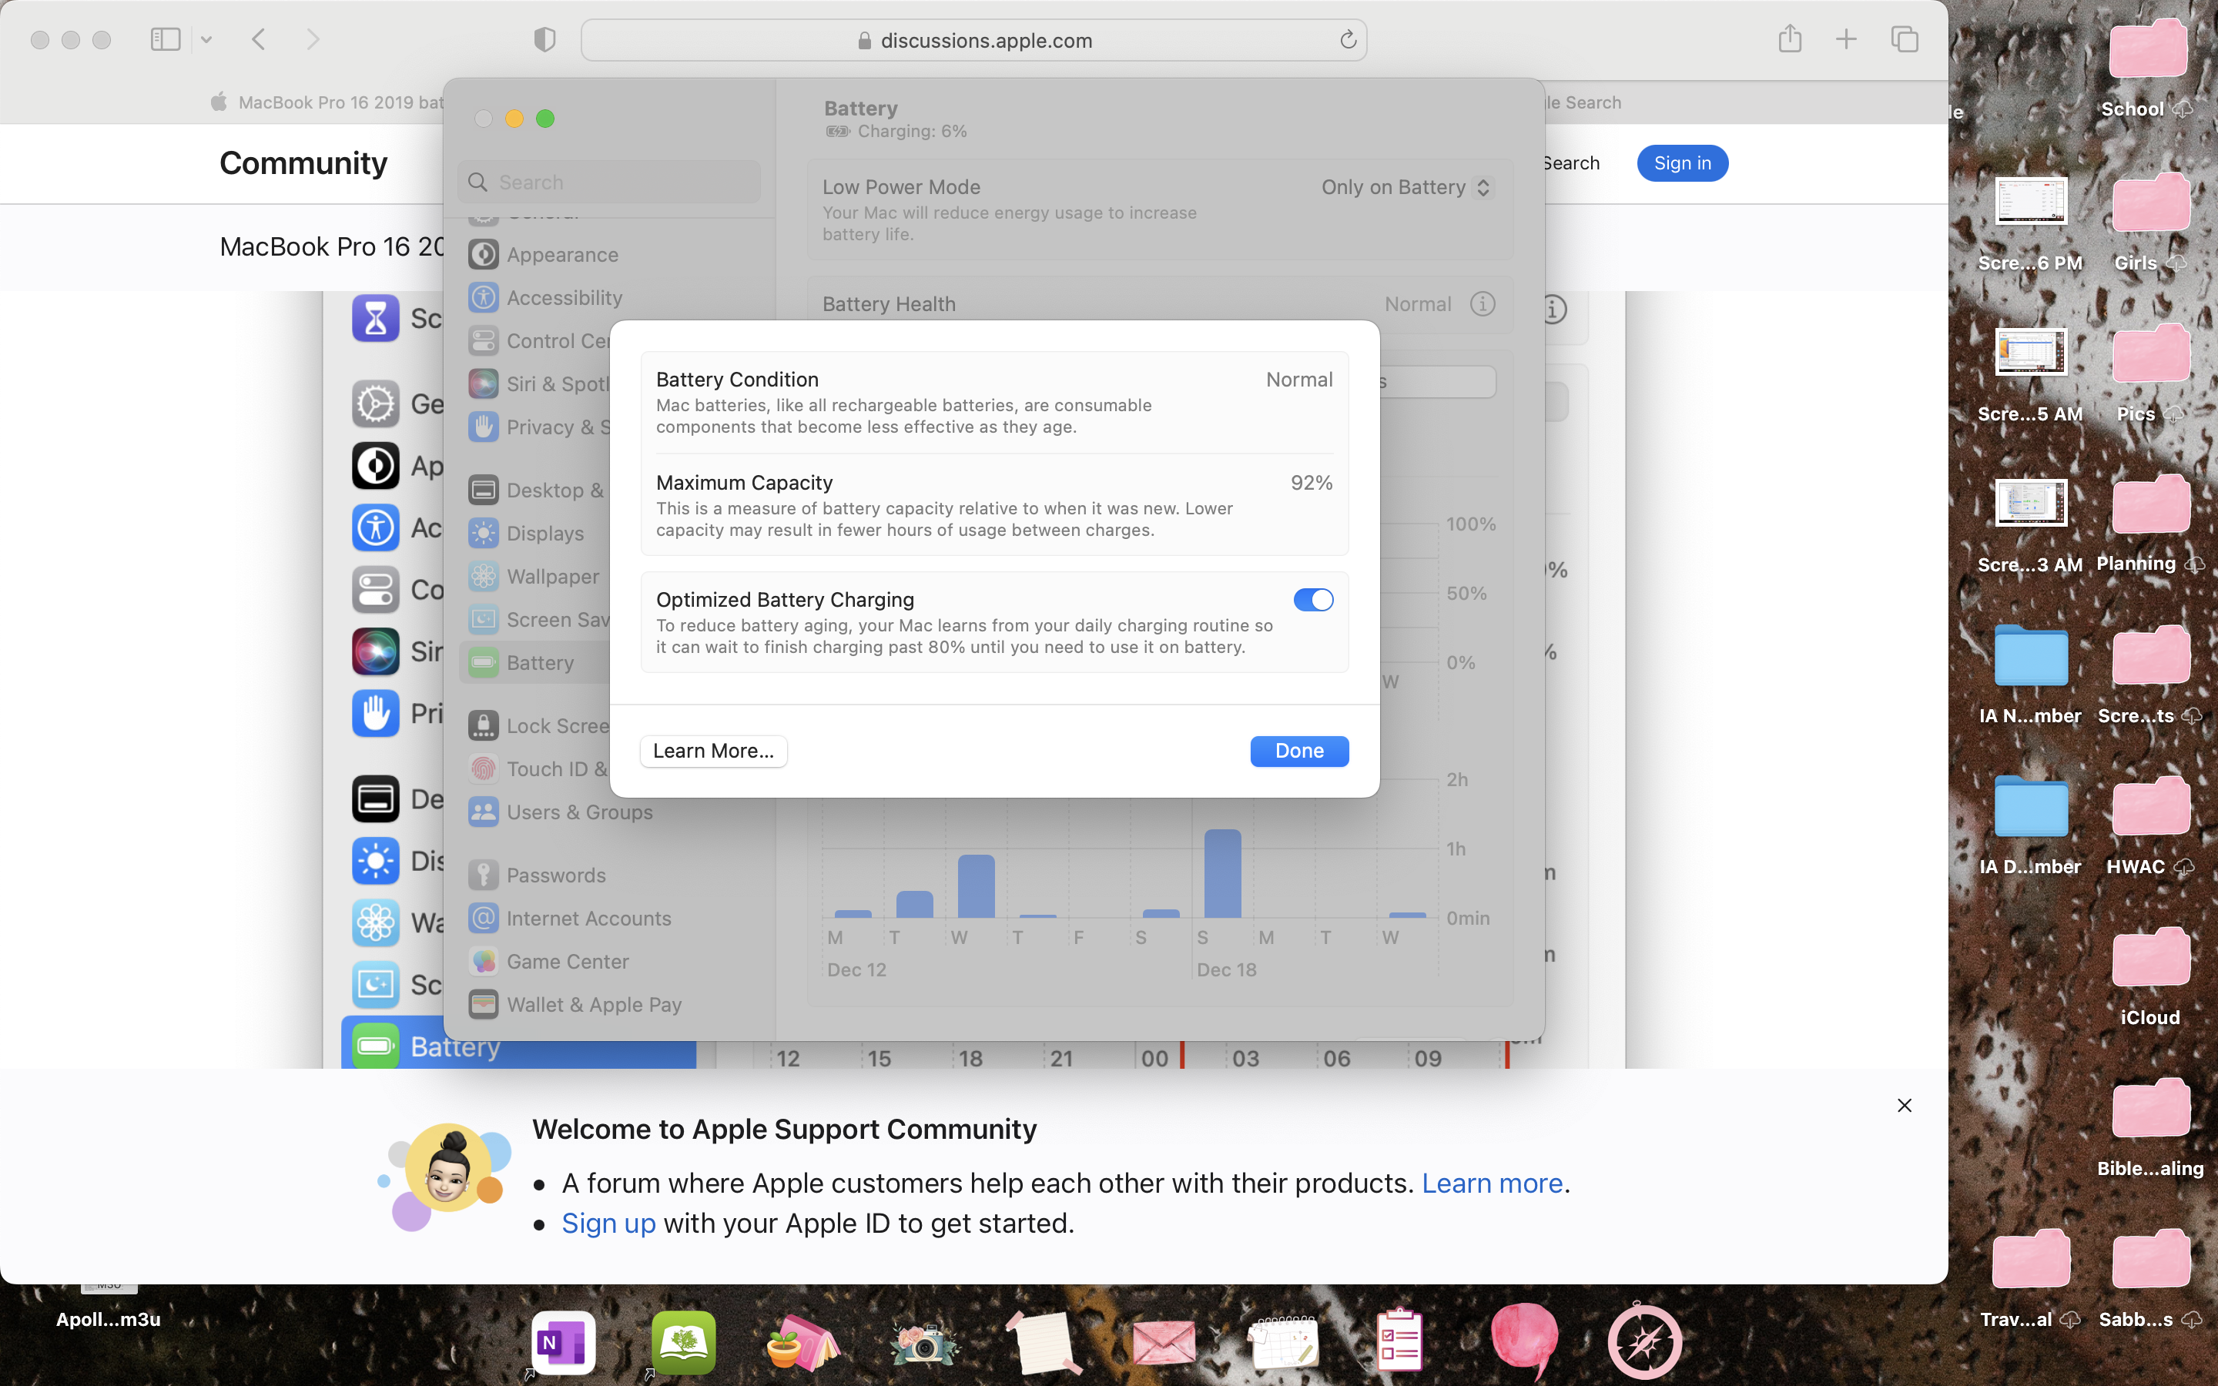
Task: Show the tab overview icon
Action: coord(1905,39)
